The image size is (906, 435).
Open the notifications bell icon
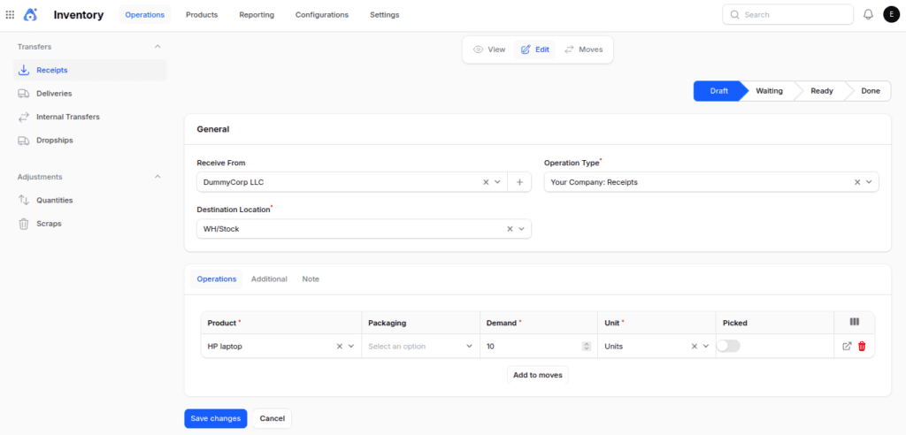868,14
